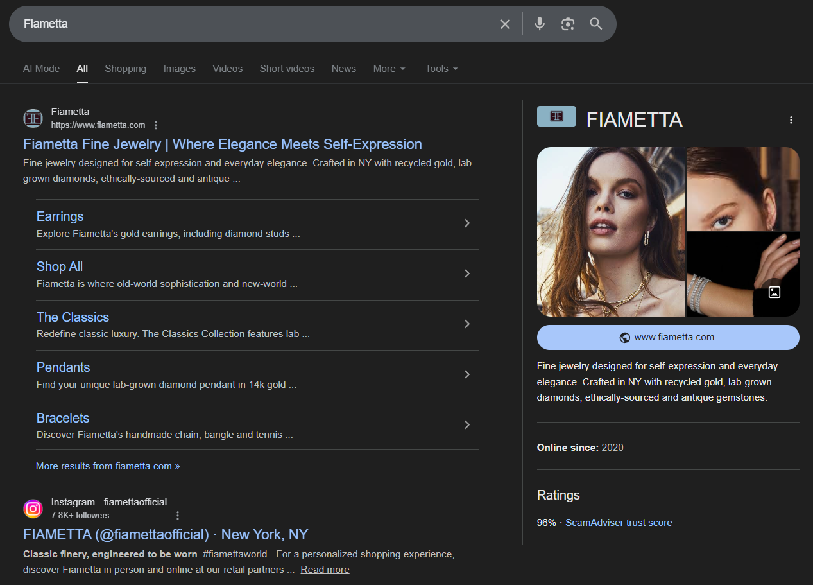Open options menu for Instagram result

point(178,515)
